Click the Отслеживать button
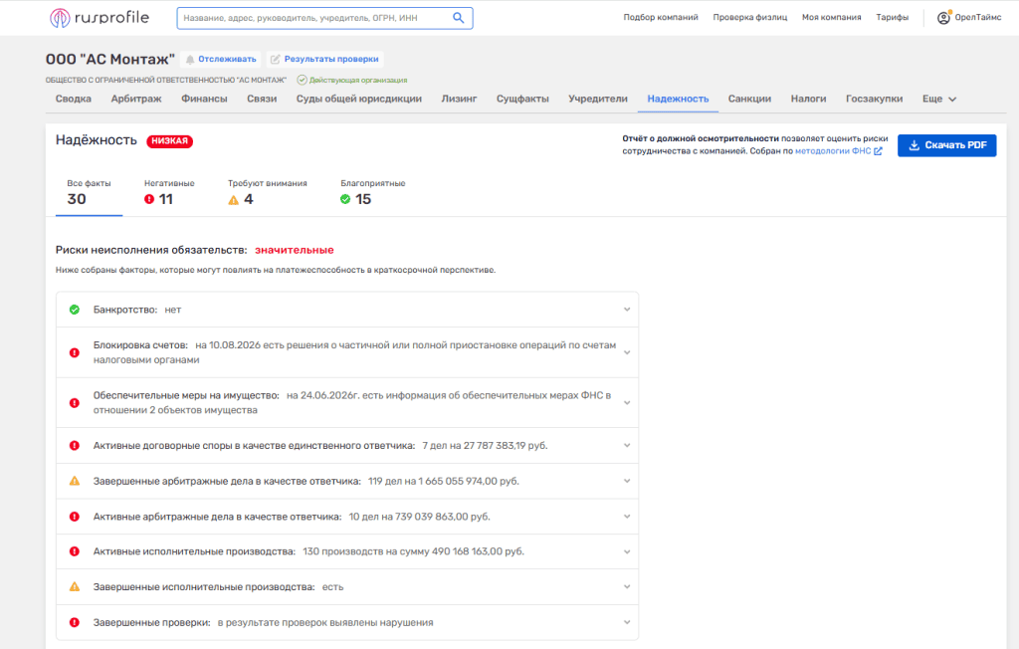The width and height of the screenshot is (1019, 649). (x=220, y=59)
